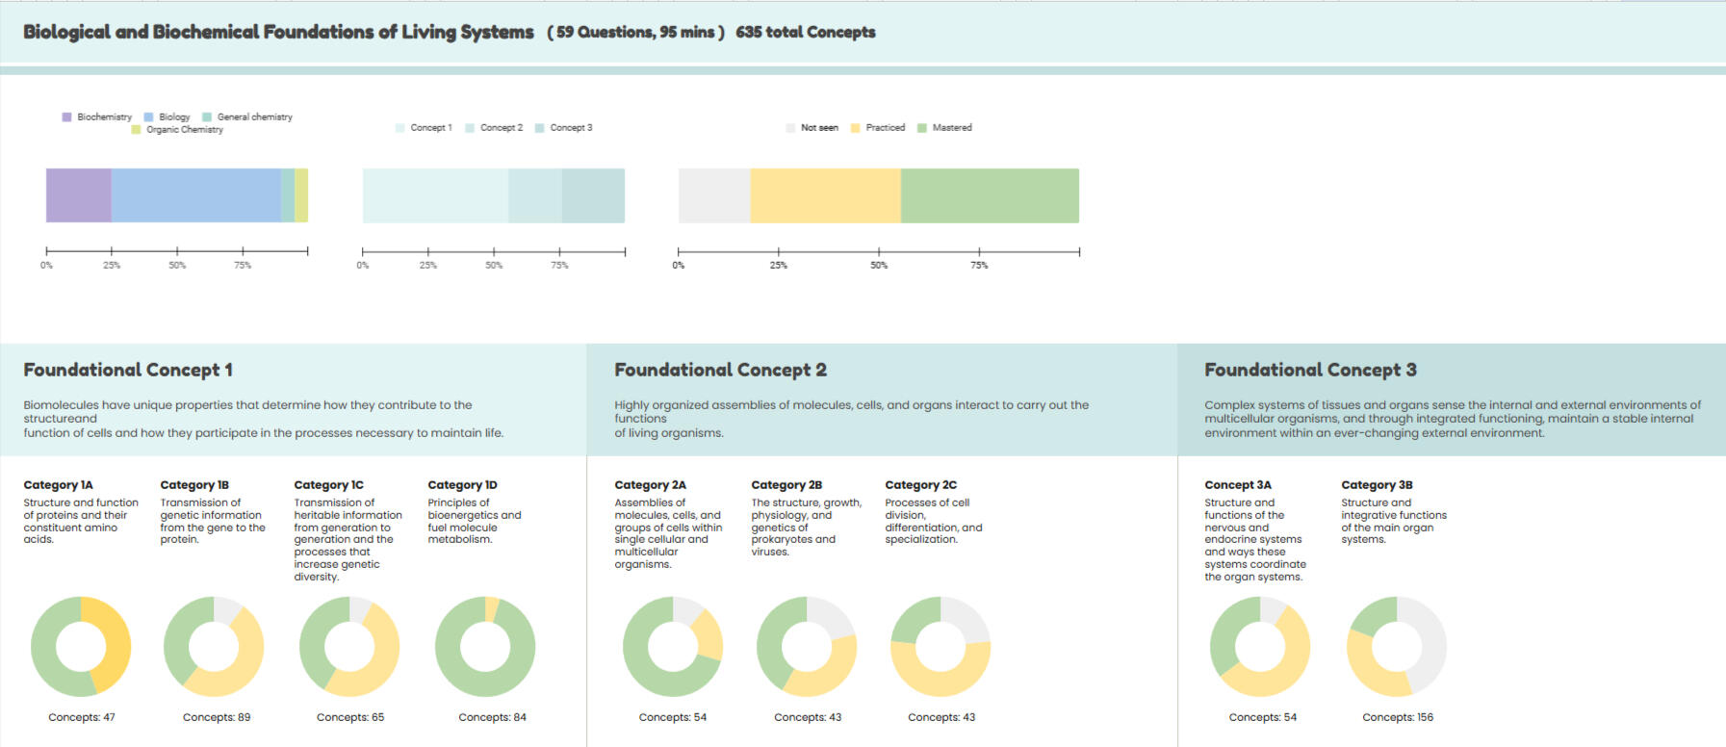This screenshot has width=1726, height=747.
Task: Open the Concept 3A title link
Action: point(1237,485)
